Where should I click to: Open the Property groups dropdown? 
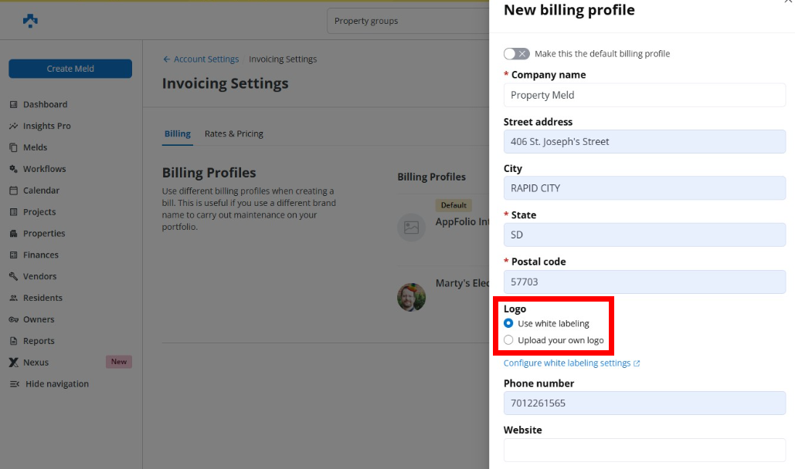click(408, 21)
